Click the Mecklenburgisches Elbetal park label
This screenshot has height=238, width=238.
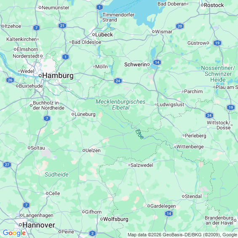click(x=120, y=104)
